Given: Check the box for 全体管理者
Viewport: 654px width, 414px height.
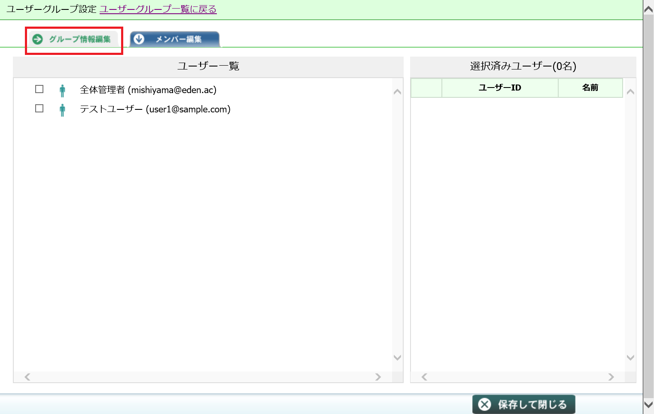Looking at the screenshot, I should click(39, 89).
